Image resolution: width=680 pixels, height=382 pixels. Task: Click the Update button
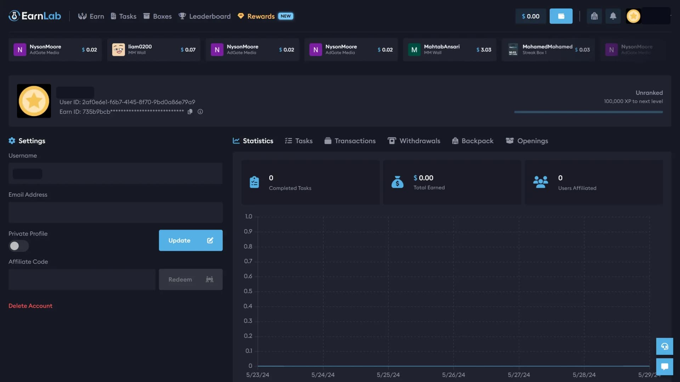pyautogui.click(x=191, y=241)
